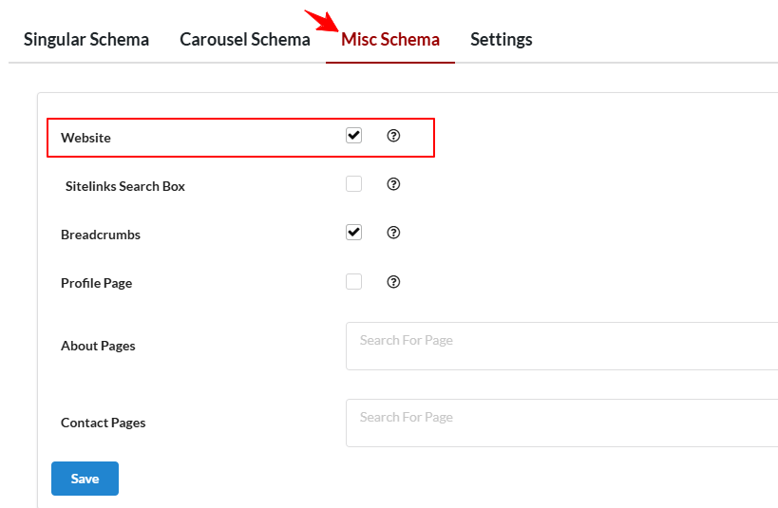The width and height of the screenshot is (778, 508).
Task: Select the Misc Schema tab
Action: pyautogui.click(x=390, y=39)
